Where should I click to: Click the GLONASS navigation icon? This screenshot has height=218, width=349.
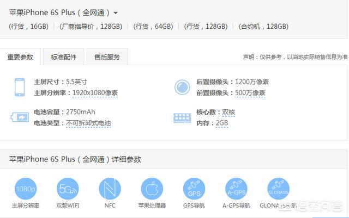[279, 189]
